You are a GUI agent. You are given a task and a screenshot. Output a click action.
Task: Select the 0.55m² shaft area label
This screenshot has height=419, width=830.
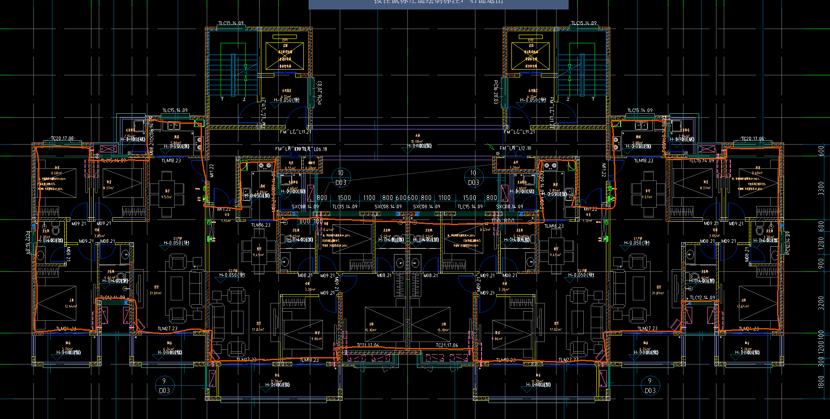(x=290, y=168)
